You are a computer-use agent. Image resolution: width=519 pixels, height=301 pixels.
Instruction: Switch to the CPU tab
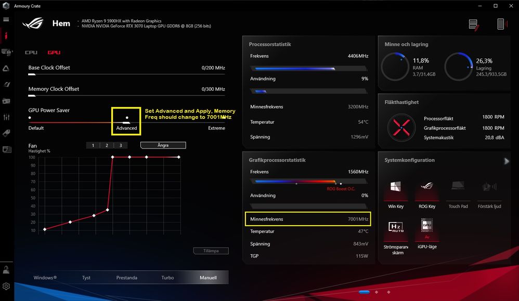31,52
